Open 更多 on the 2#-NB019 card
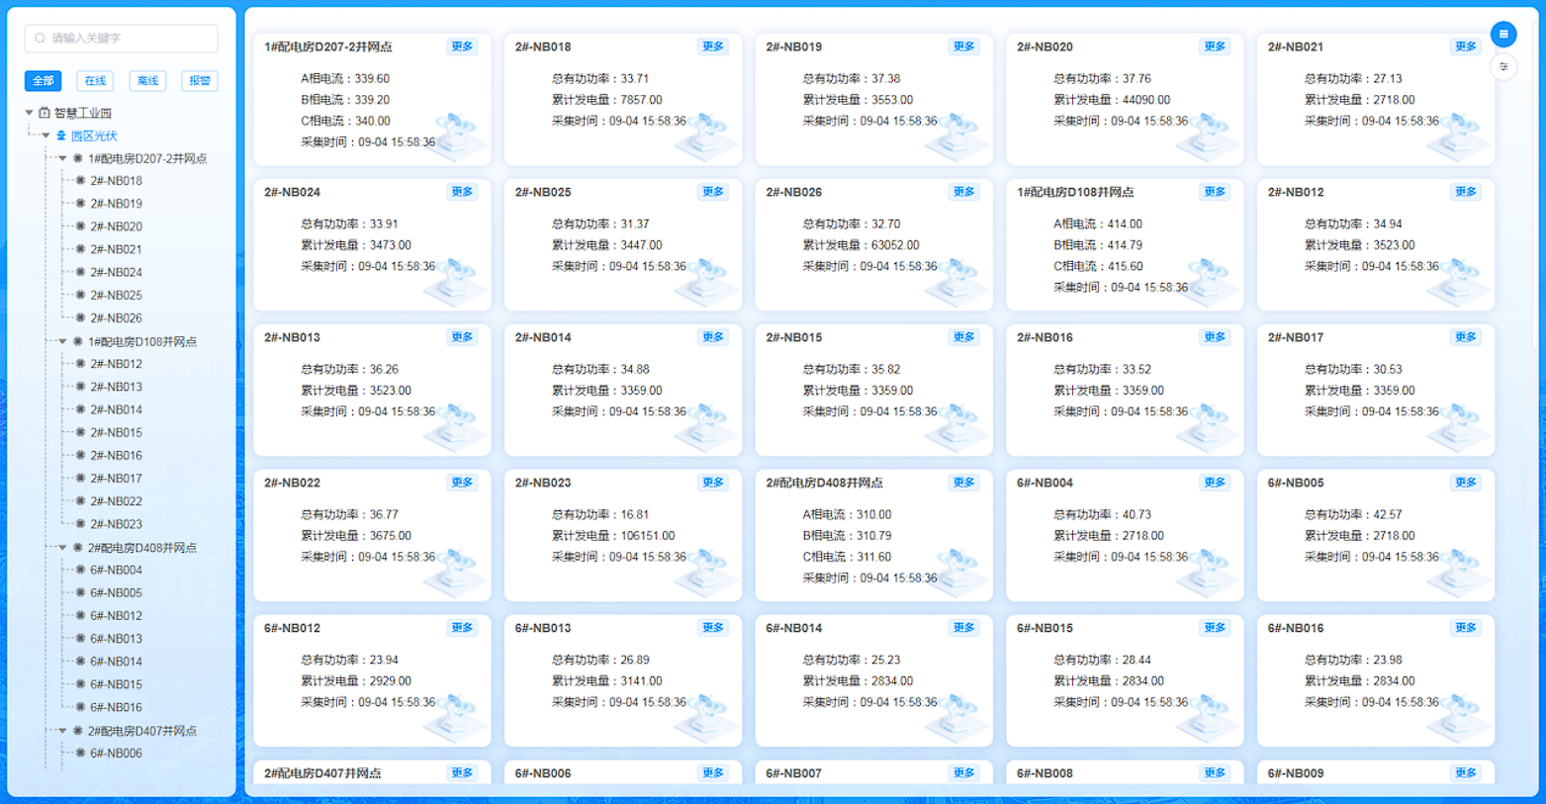This screenshot has width=1546, height=804. [963, 46]
